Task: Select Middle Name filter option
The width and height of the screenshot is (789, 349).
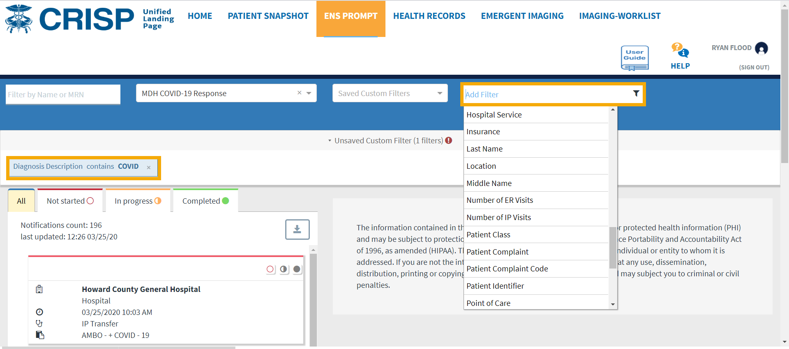Action: click(536, 183)
